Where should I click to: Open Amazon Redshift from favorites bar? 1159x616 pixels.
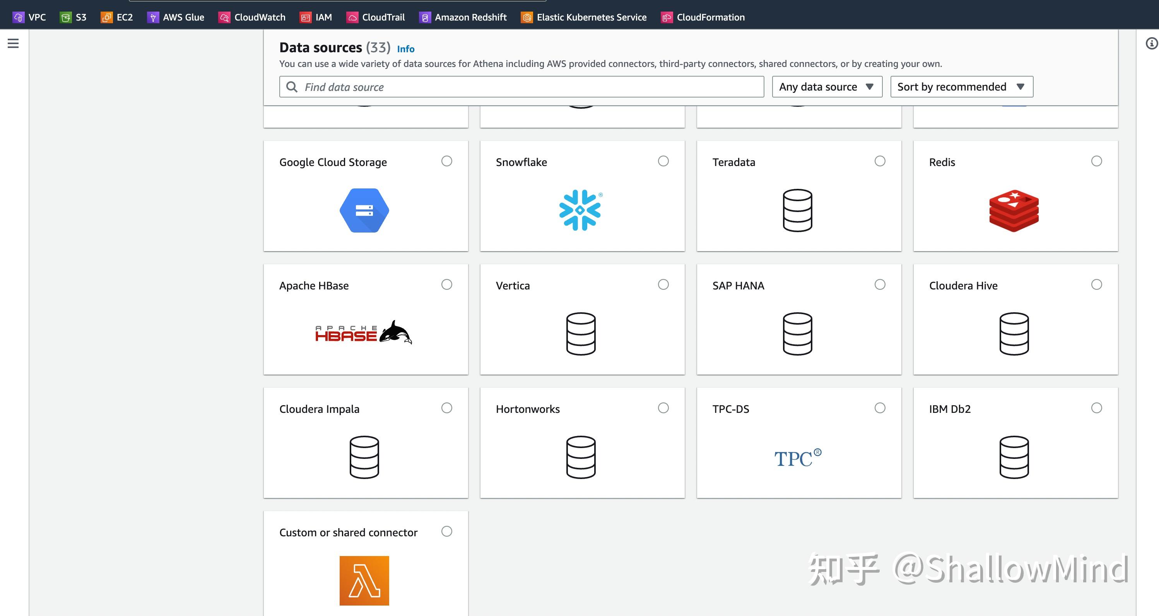(x=463, y=17)
